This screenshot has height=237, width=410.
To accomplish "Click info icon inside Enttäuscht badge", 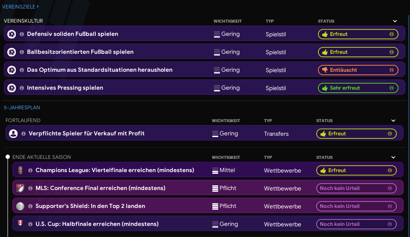I will 392,70.
